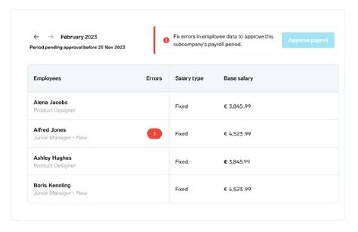Click the Salary type column header
The image size is (358, 232).
189,78
